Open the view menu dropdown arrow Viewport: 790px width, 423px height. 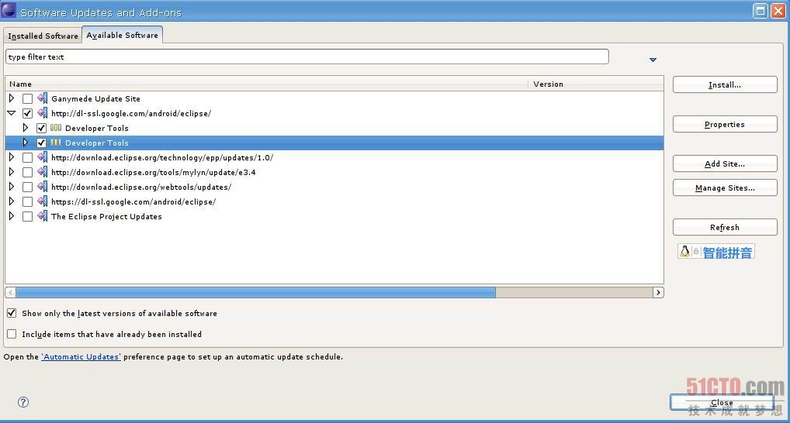point(653,60)
